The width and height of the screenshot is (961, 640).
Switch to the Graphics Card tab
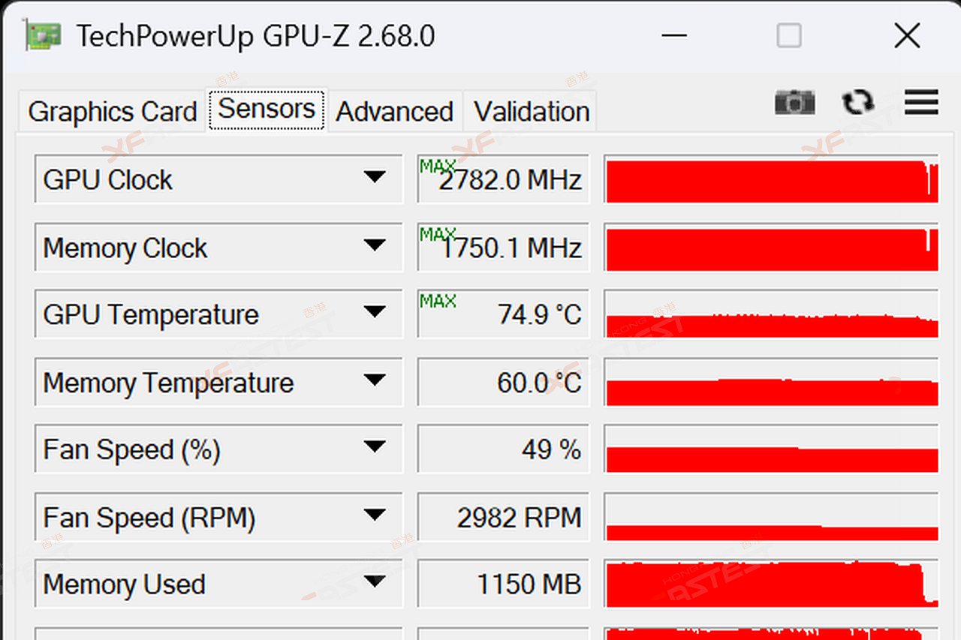coord(112,112)
